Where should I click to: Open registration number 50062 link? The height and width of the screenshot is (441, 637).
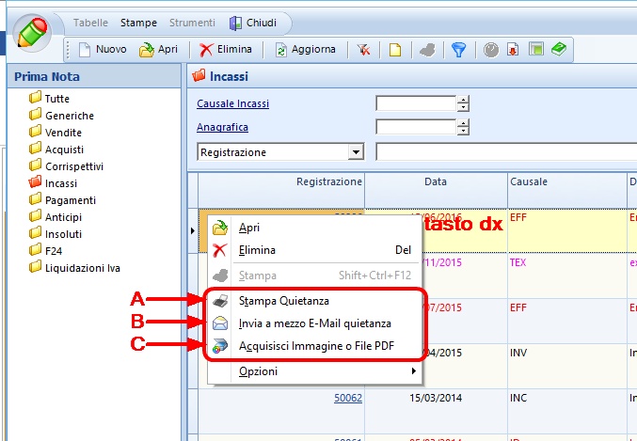click(x=347, y=398)
